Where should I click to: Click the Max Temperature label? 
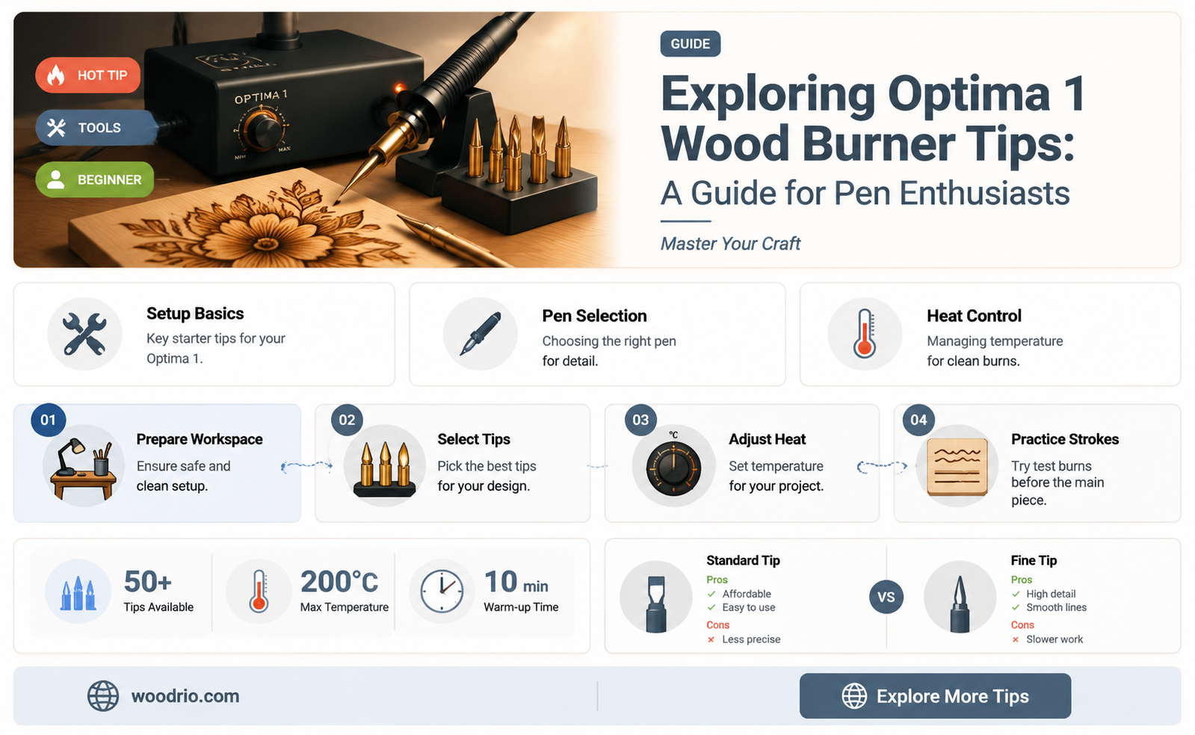345,607
